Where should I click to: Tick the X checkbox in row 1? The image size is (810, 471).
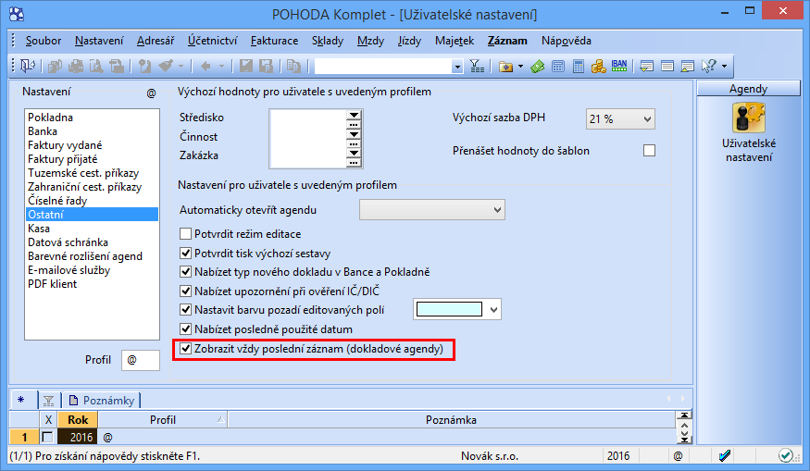point(47,437)
